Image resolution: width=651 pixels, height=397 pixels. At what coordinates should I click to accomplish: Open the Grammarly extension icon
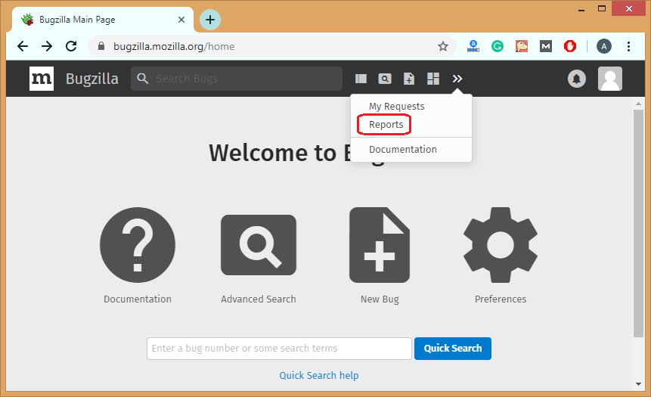(498, 46)
